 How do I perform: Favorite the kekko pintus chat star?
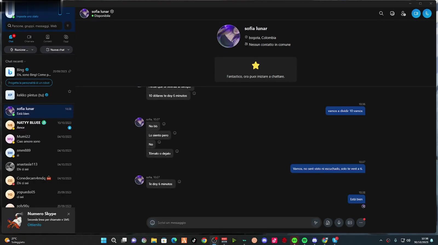(70, 91)
